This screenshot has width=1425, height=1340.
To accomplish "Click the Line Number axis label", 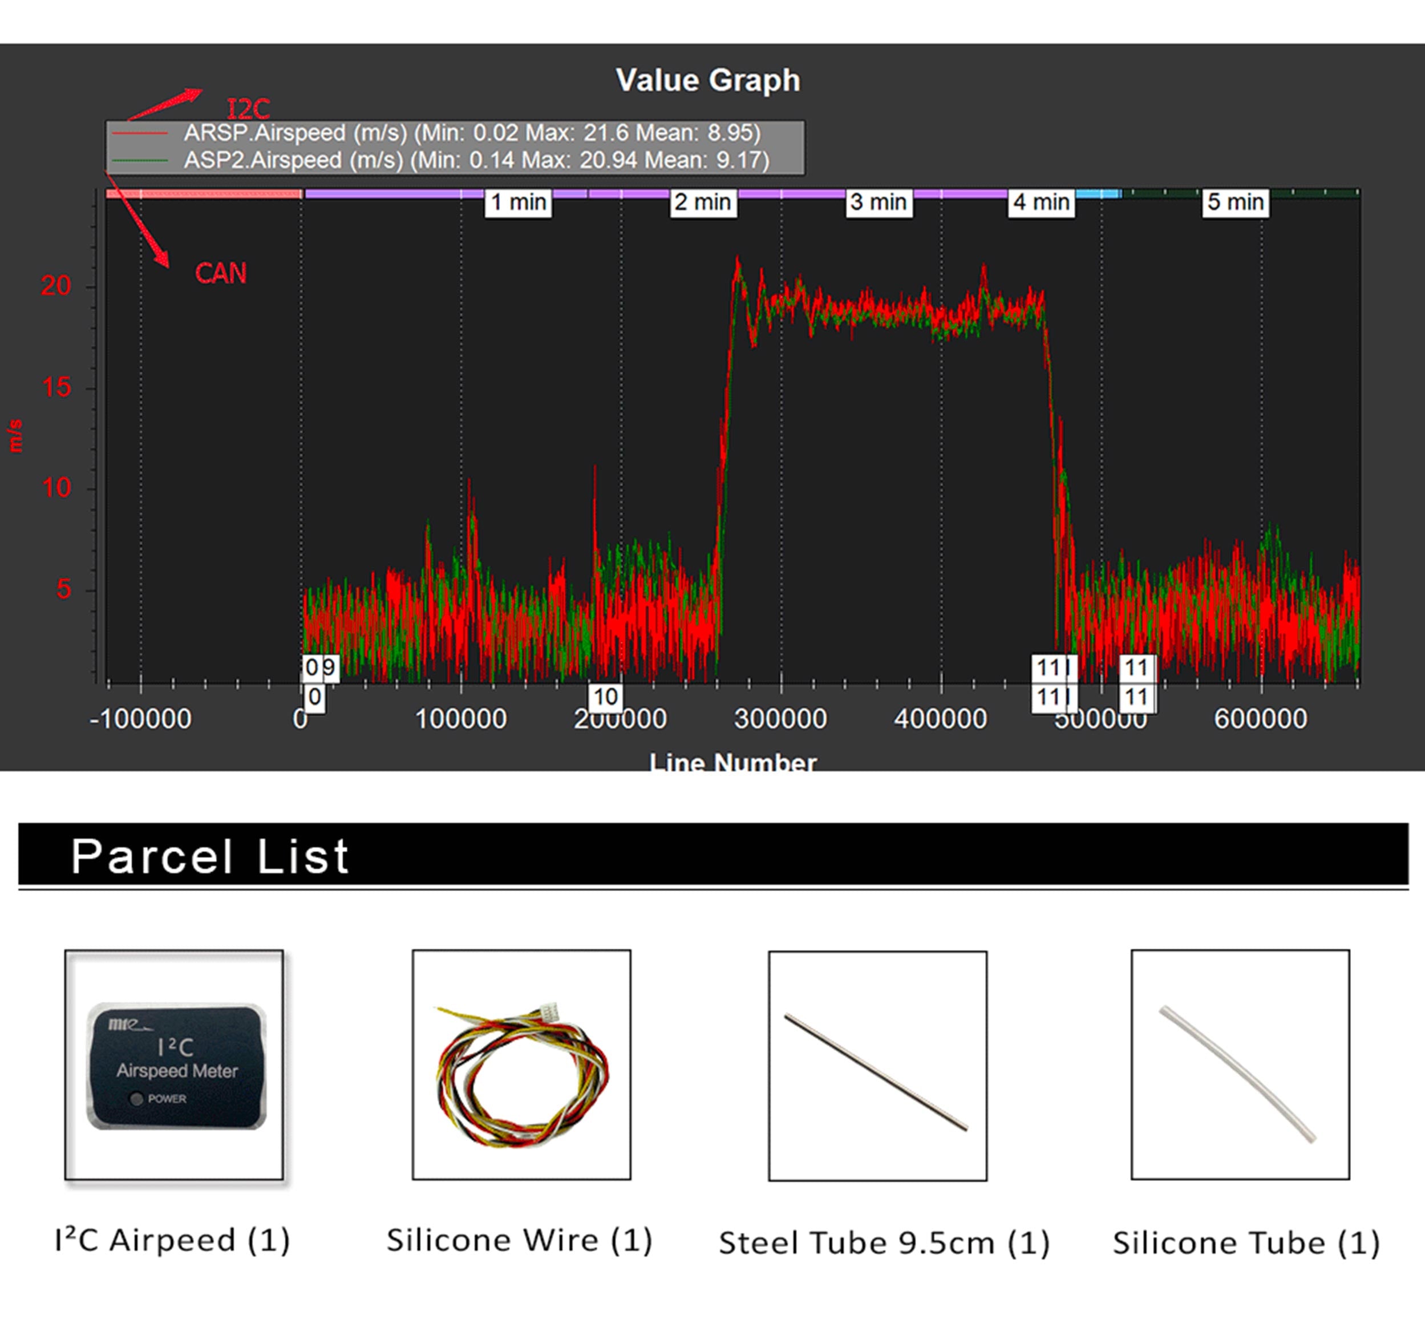I will [x=732, y=762].
